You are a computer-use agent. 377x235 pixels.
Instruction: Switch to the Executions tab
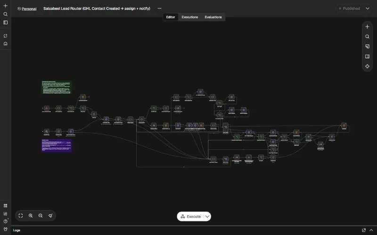pos(190,17)
